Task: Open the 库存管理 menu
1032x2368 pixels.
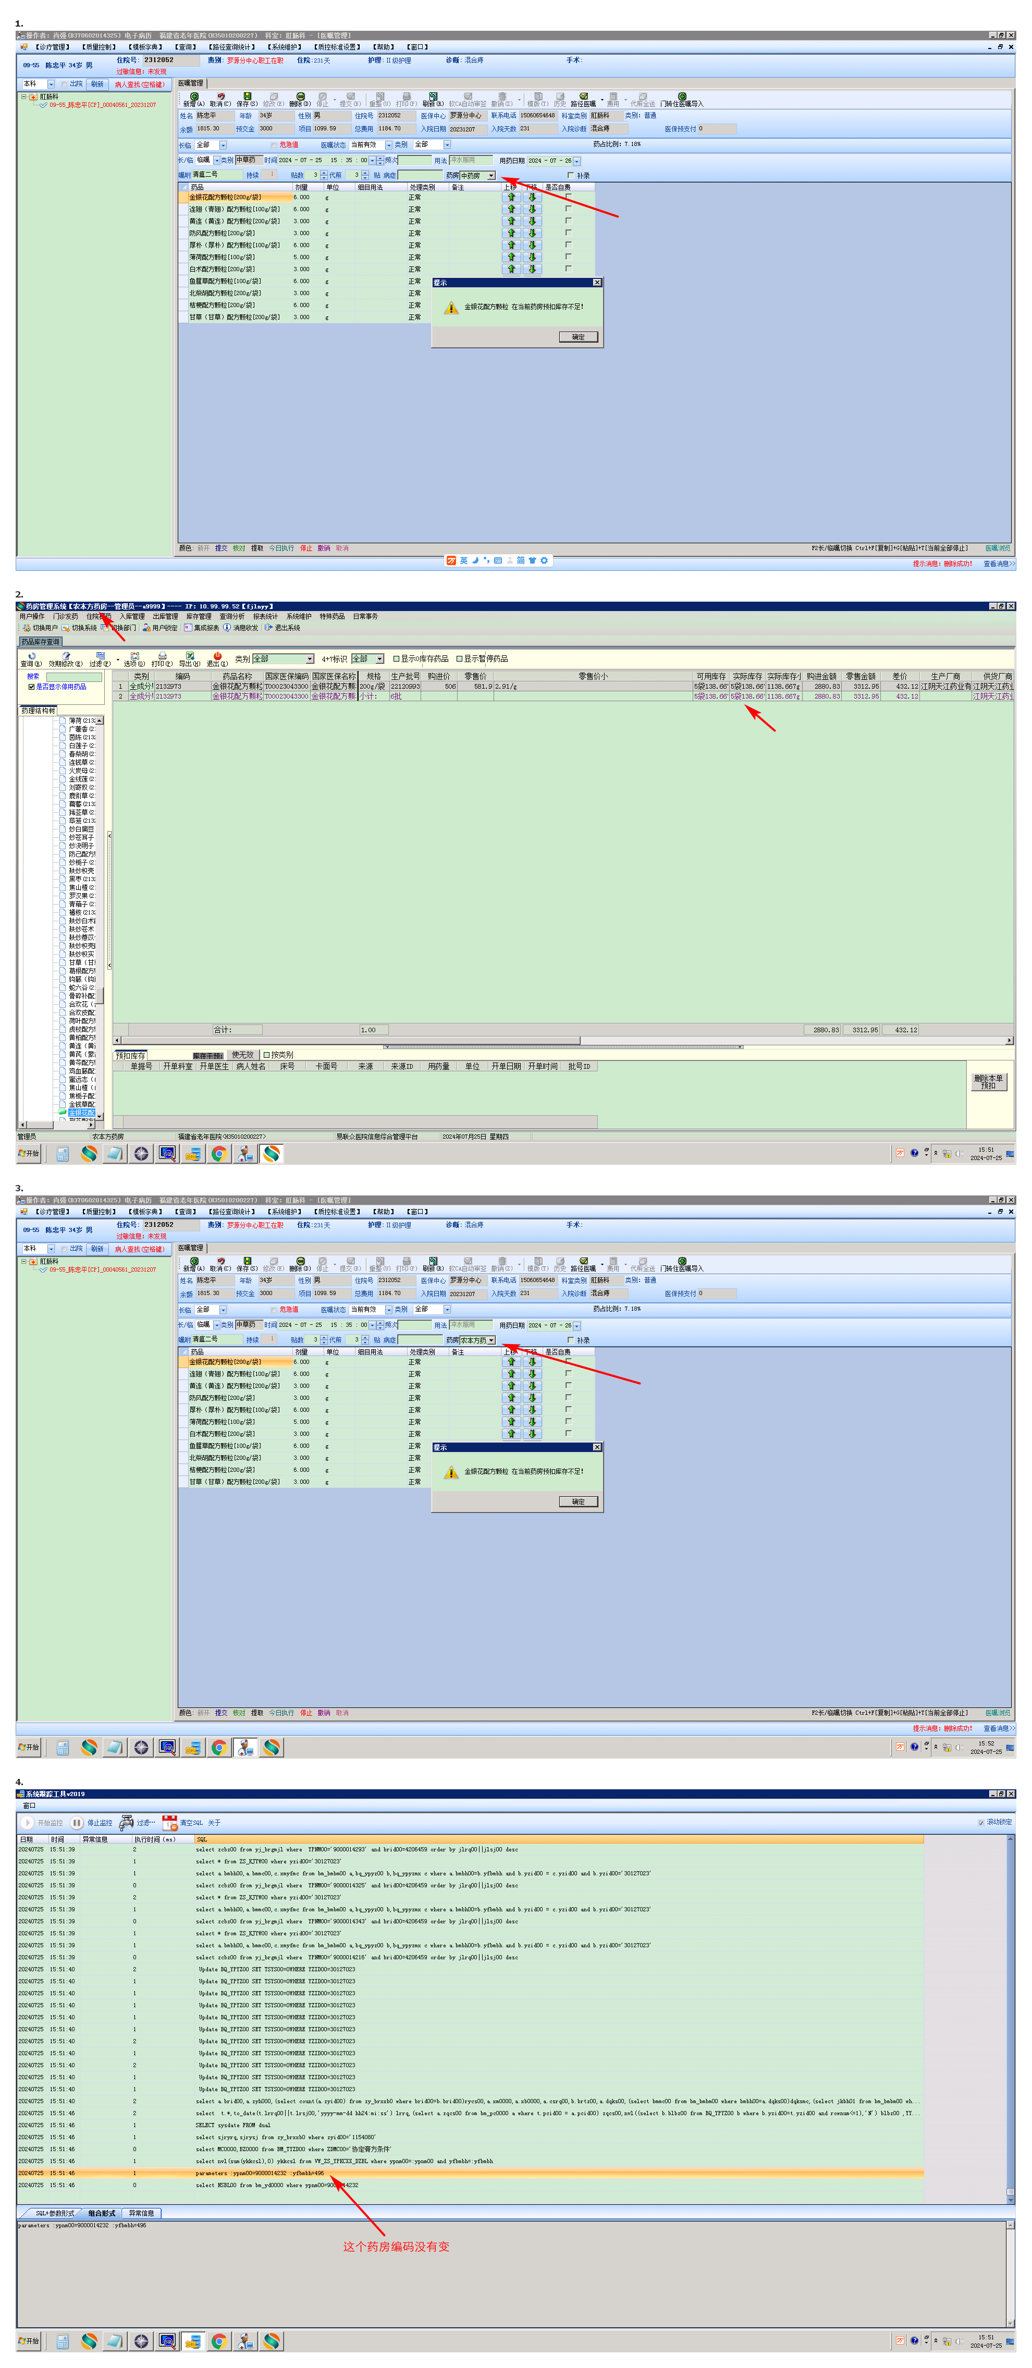Action: pyautogui.click(x=199, y=617)
